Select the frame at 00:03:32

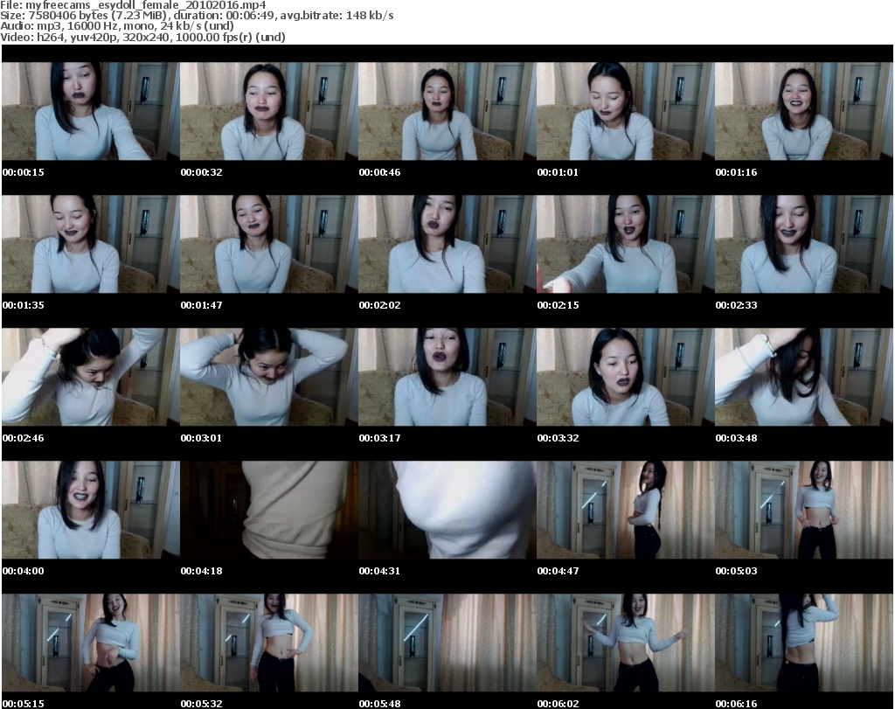tap(626, 377)
